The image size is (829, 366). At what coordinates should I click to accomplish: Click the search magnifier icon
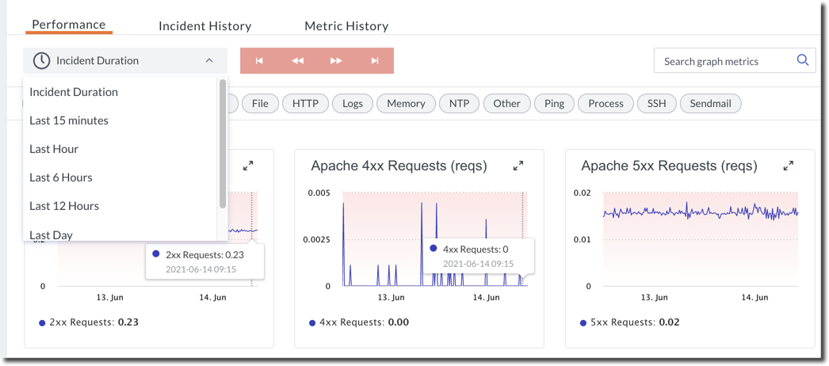[x=802, y=60]
